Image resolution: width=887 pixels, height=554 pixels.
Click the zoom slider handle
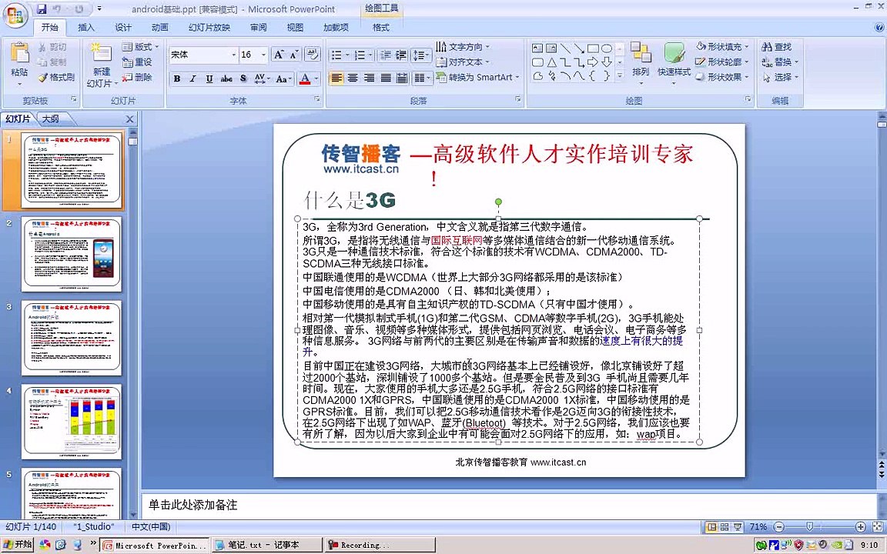click(x=809, y=527)
